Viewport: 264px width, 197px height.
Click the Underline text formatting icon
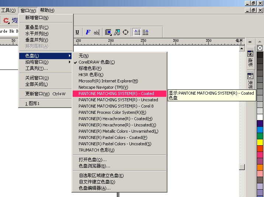[77, 32]
